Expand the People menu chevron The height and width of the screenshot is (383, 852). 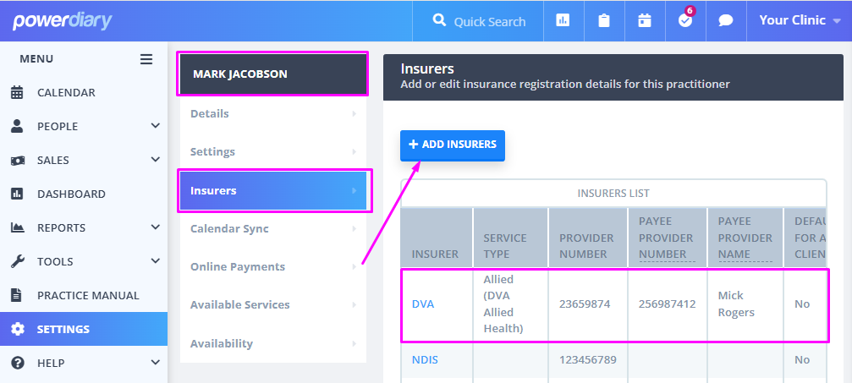(155, 126)
